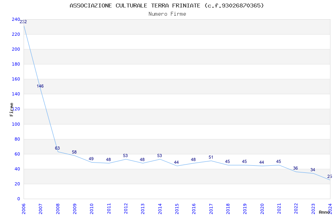Click the data label 36
Viewport: 334px width, 216px height.
[295, 168]
